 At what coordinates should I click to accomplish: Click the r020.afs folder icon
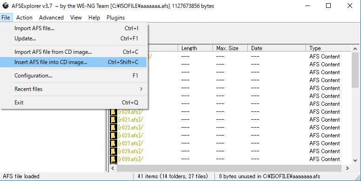[113, 112]
